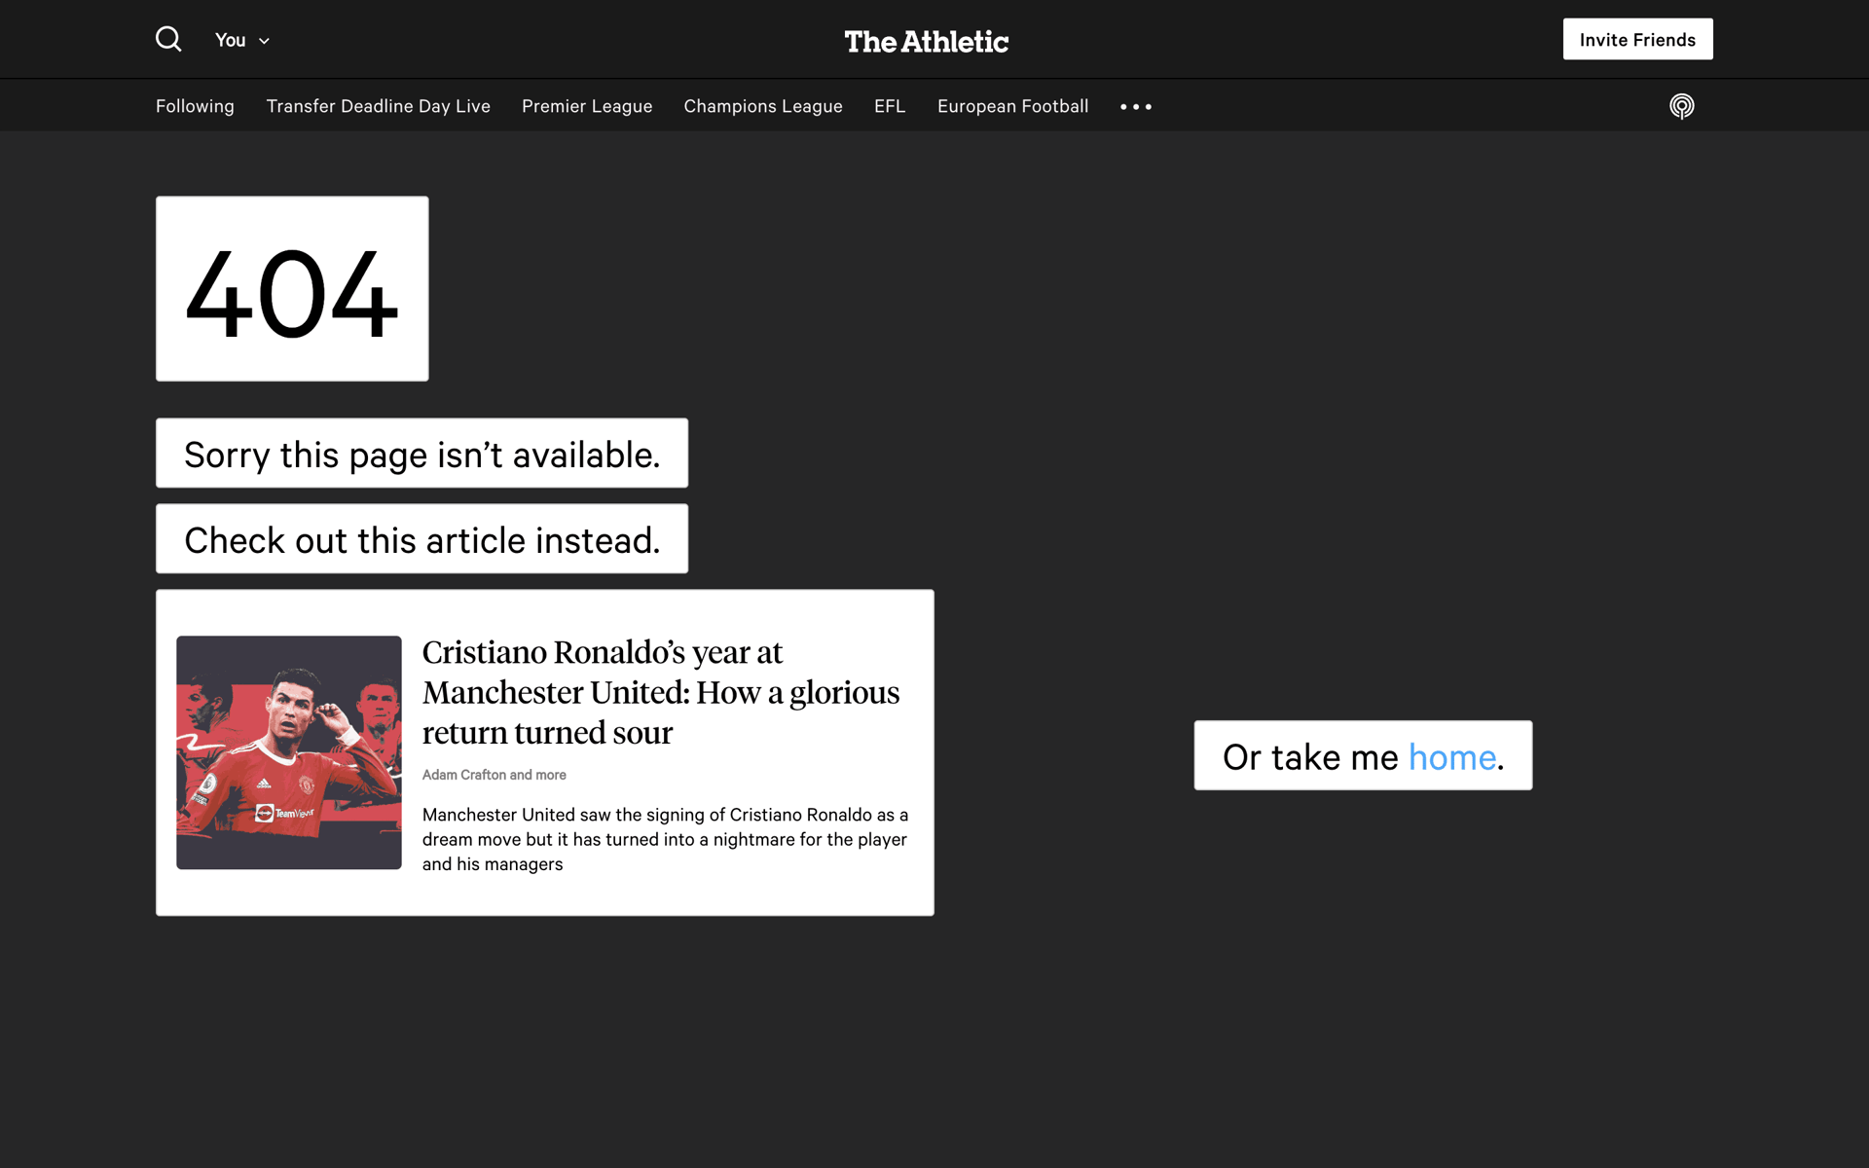
Task: Follow the blue home link
Action: click(x=1451, y=757)
